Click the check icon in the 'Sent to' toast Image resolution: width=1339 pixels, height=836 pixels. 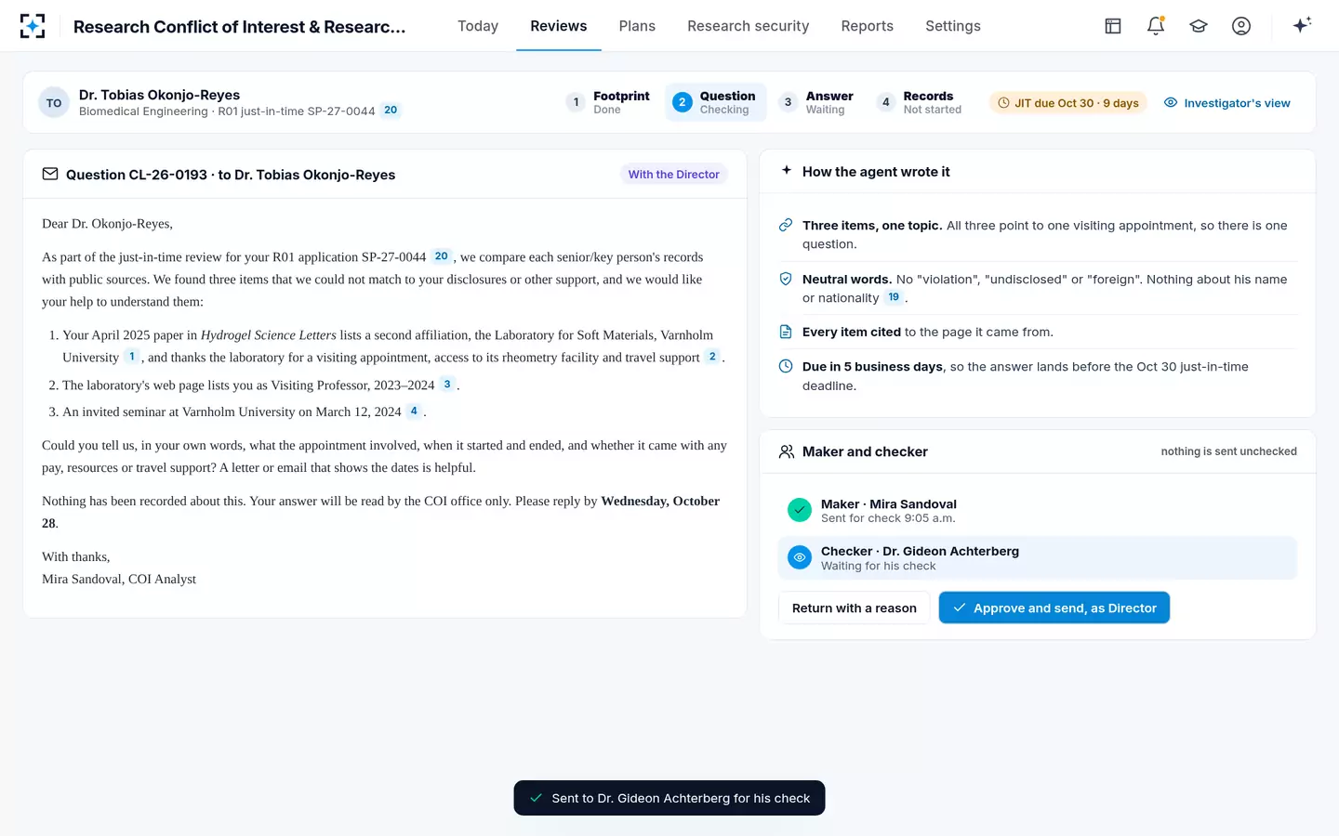[537, 798]
